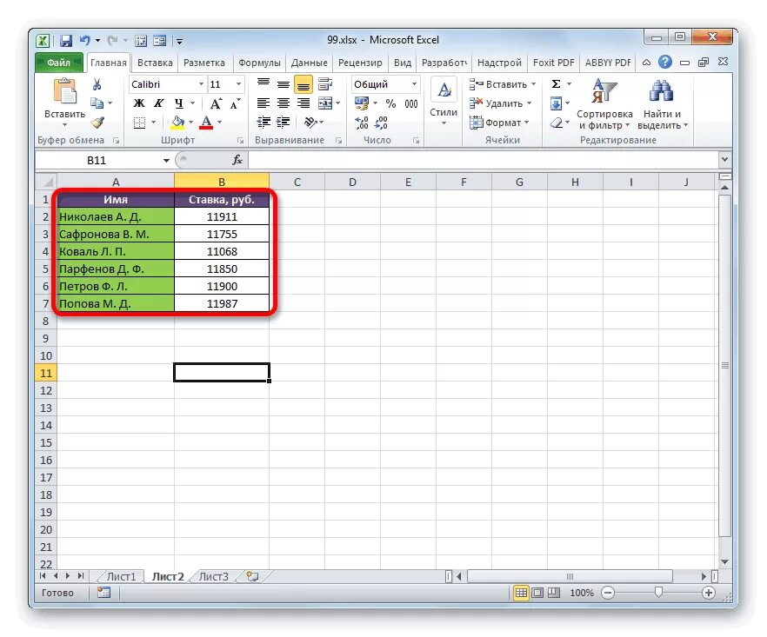Expand the formula bar chevron

click(724, 160)
